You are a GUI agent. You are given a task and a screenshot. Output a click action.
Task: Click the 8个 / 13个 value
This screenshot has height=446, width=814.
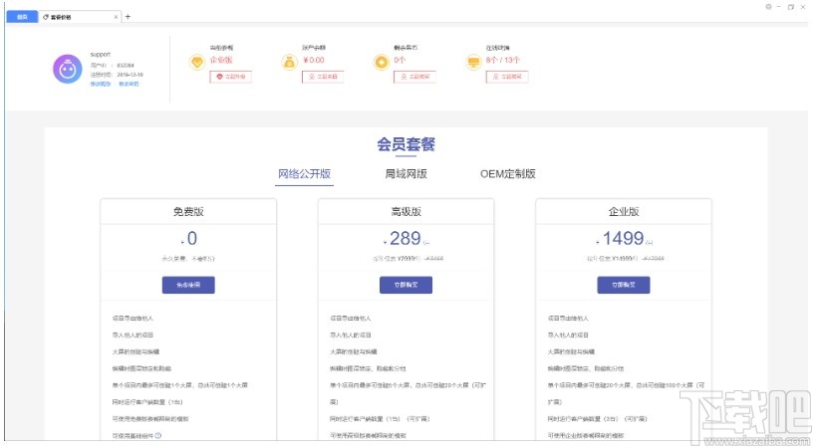503,60
